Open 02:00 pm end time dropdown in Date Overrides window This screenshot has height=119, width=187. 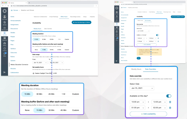coord(152,41)
